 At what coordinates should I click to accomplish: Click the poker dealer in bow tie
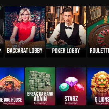click(68, 27)
